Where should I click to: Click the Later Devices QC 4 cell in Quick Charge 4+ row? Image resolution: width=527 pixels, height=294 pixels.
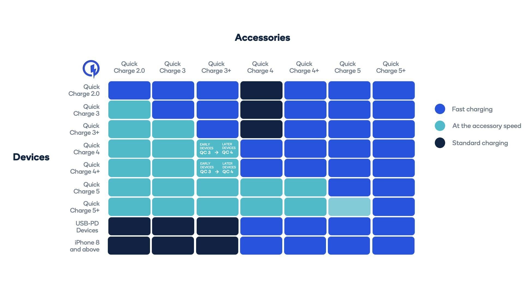[x=229, y=168]
